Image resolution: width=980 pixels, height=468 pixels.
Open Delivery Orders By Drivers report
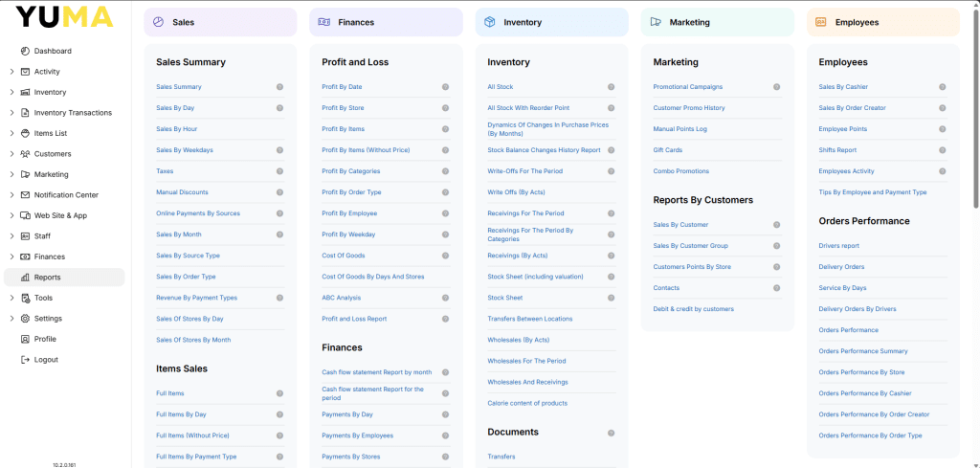857,309
